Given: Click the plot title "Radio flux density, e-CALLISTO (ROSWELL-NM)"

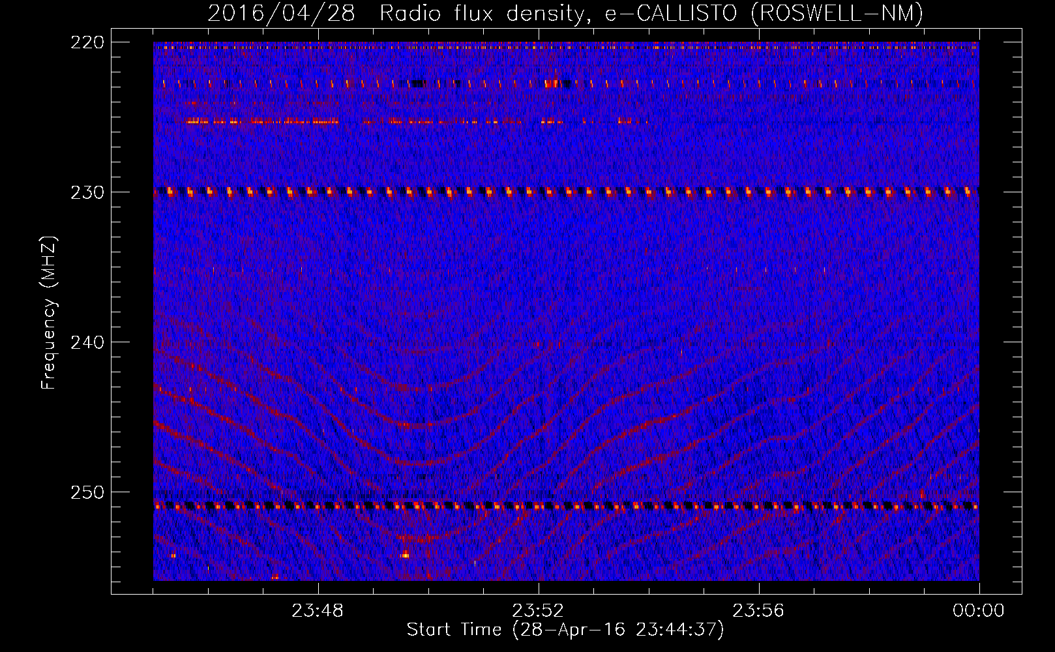Looking at the screenshot, I should tap(651, 13).
